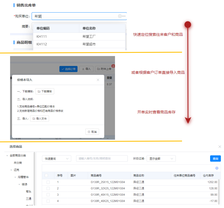The image size is (224, 208).
Task: Click the 下载模板 button
Action: pyautogui.click(x=45, y=91)
